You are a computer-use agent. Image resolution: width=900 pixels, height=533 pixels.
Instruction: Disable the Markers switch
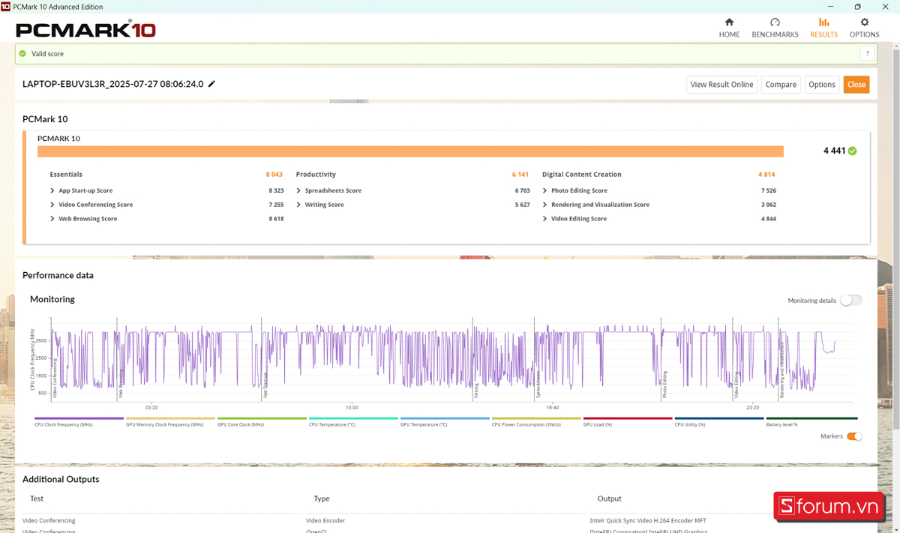click(854, 436)
